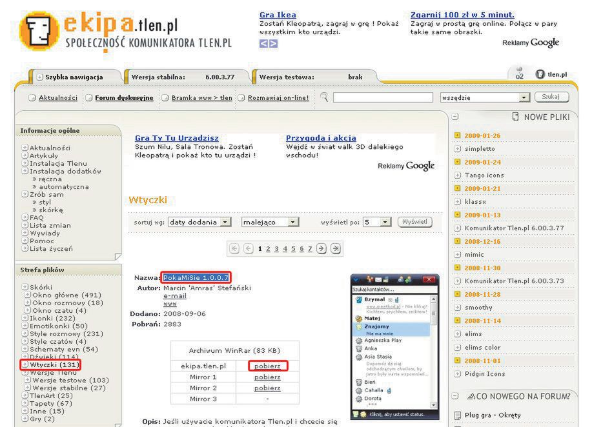
Task: Open the author's e-mail link
Action: tap(175, 295)
